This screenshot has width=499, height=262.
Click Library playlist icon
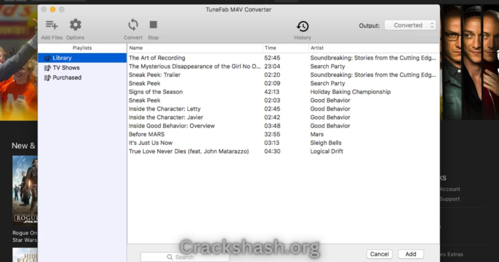pos(47,58)
